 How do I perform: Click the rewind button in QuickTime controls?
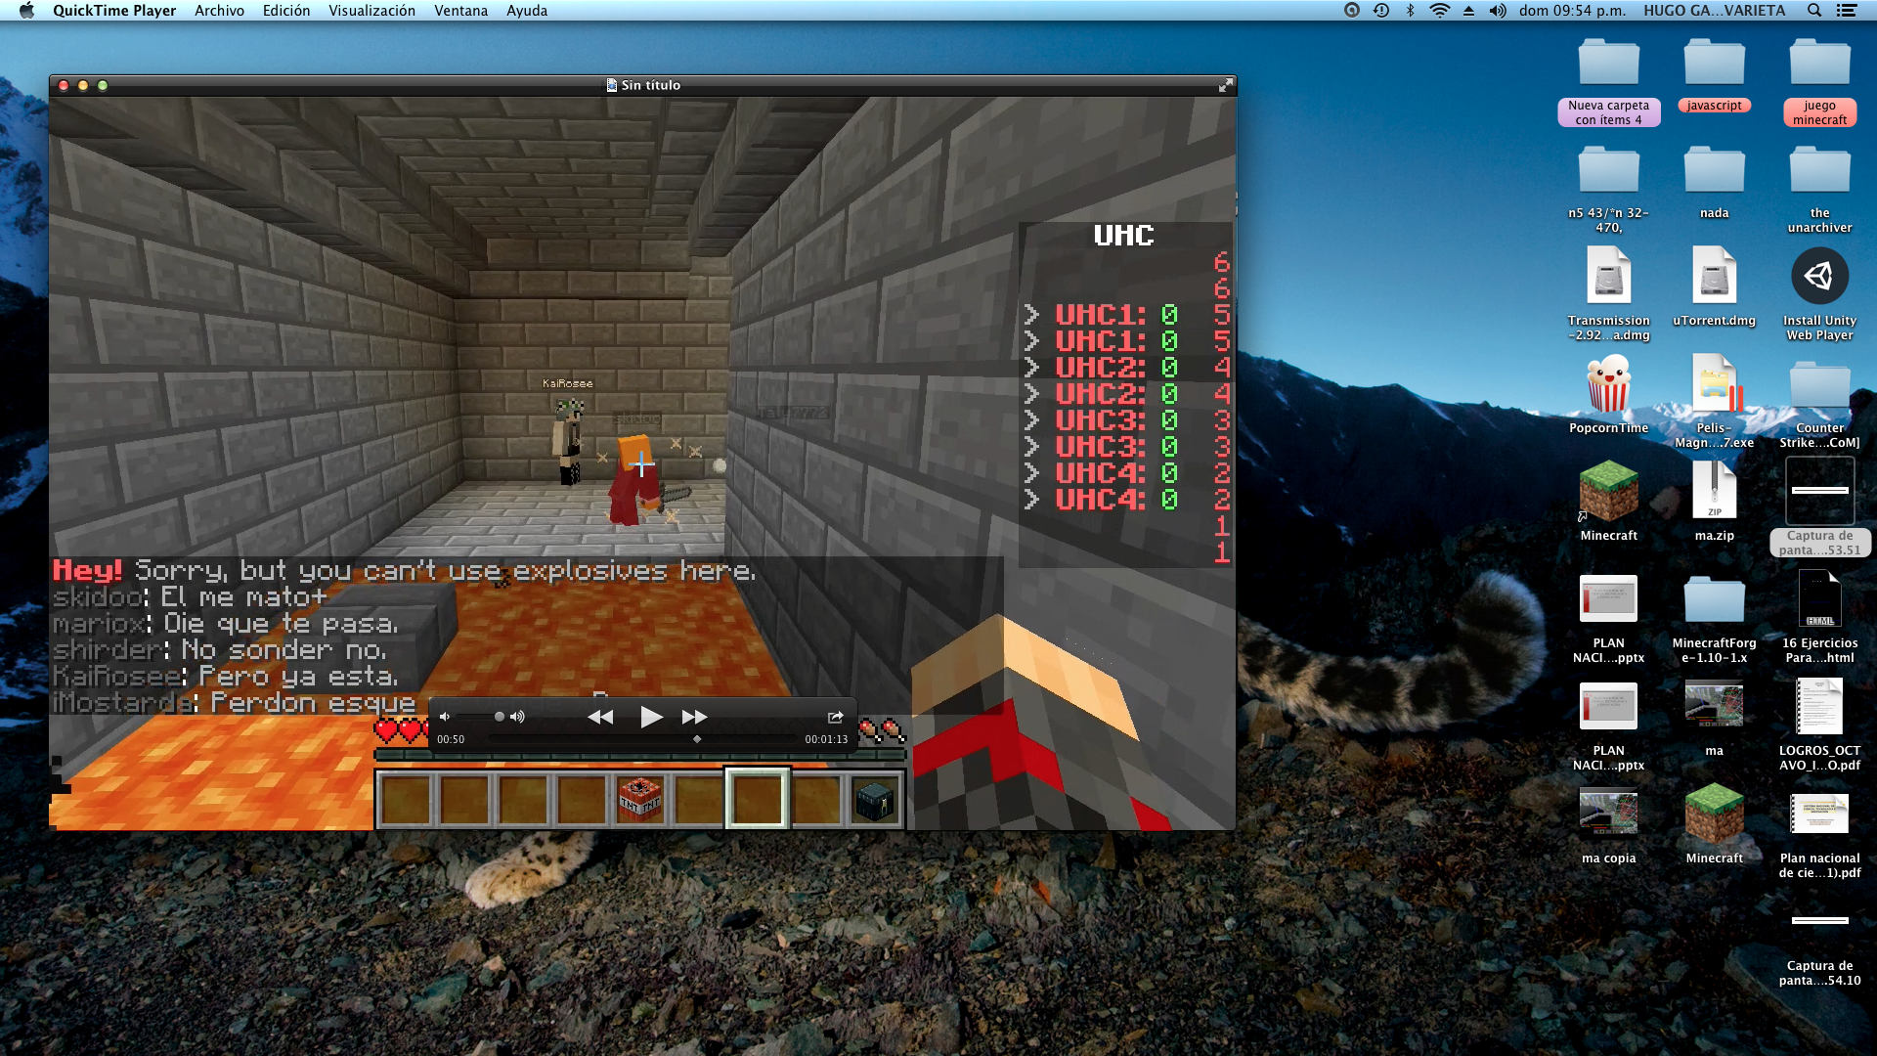coord(600,717)
